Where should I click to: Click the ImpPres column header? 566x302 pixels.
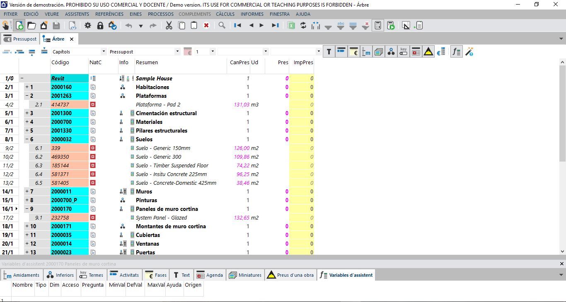(303, 63)
